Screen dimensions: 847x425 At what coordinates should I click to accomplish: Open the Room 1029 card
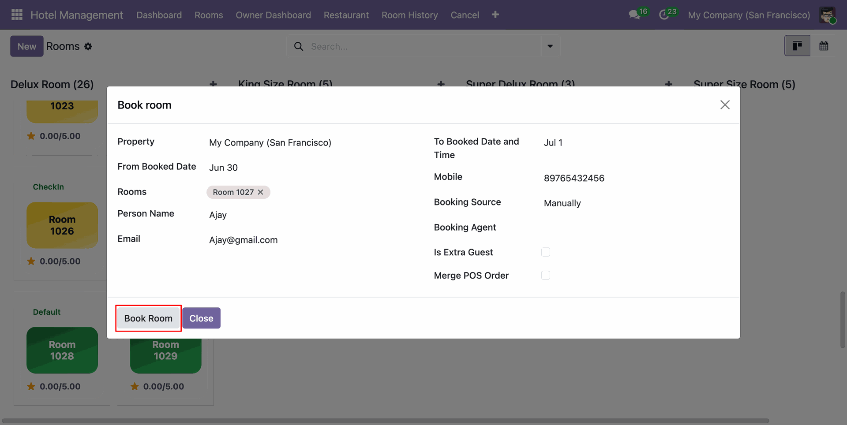coord(165,356)
